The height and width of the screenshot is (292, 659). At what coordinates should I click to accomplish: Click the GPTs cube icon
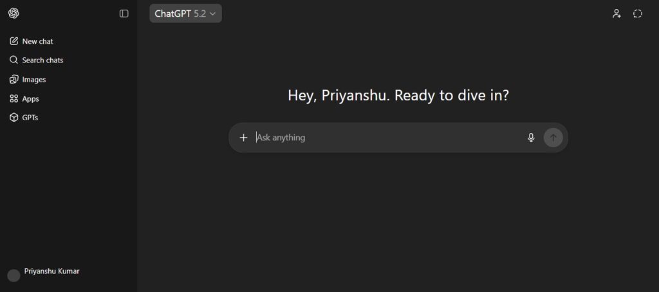(x=14, y=118)
